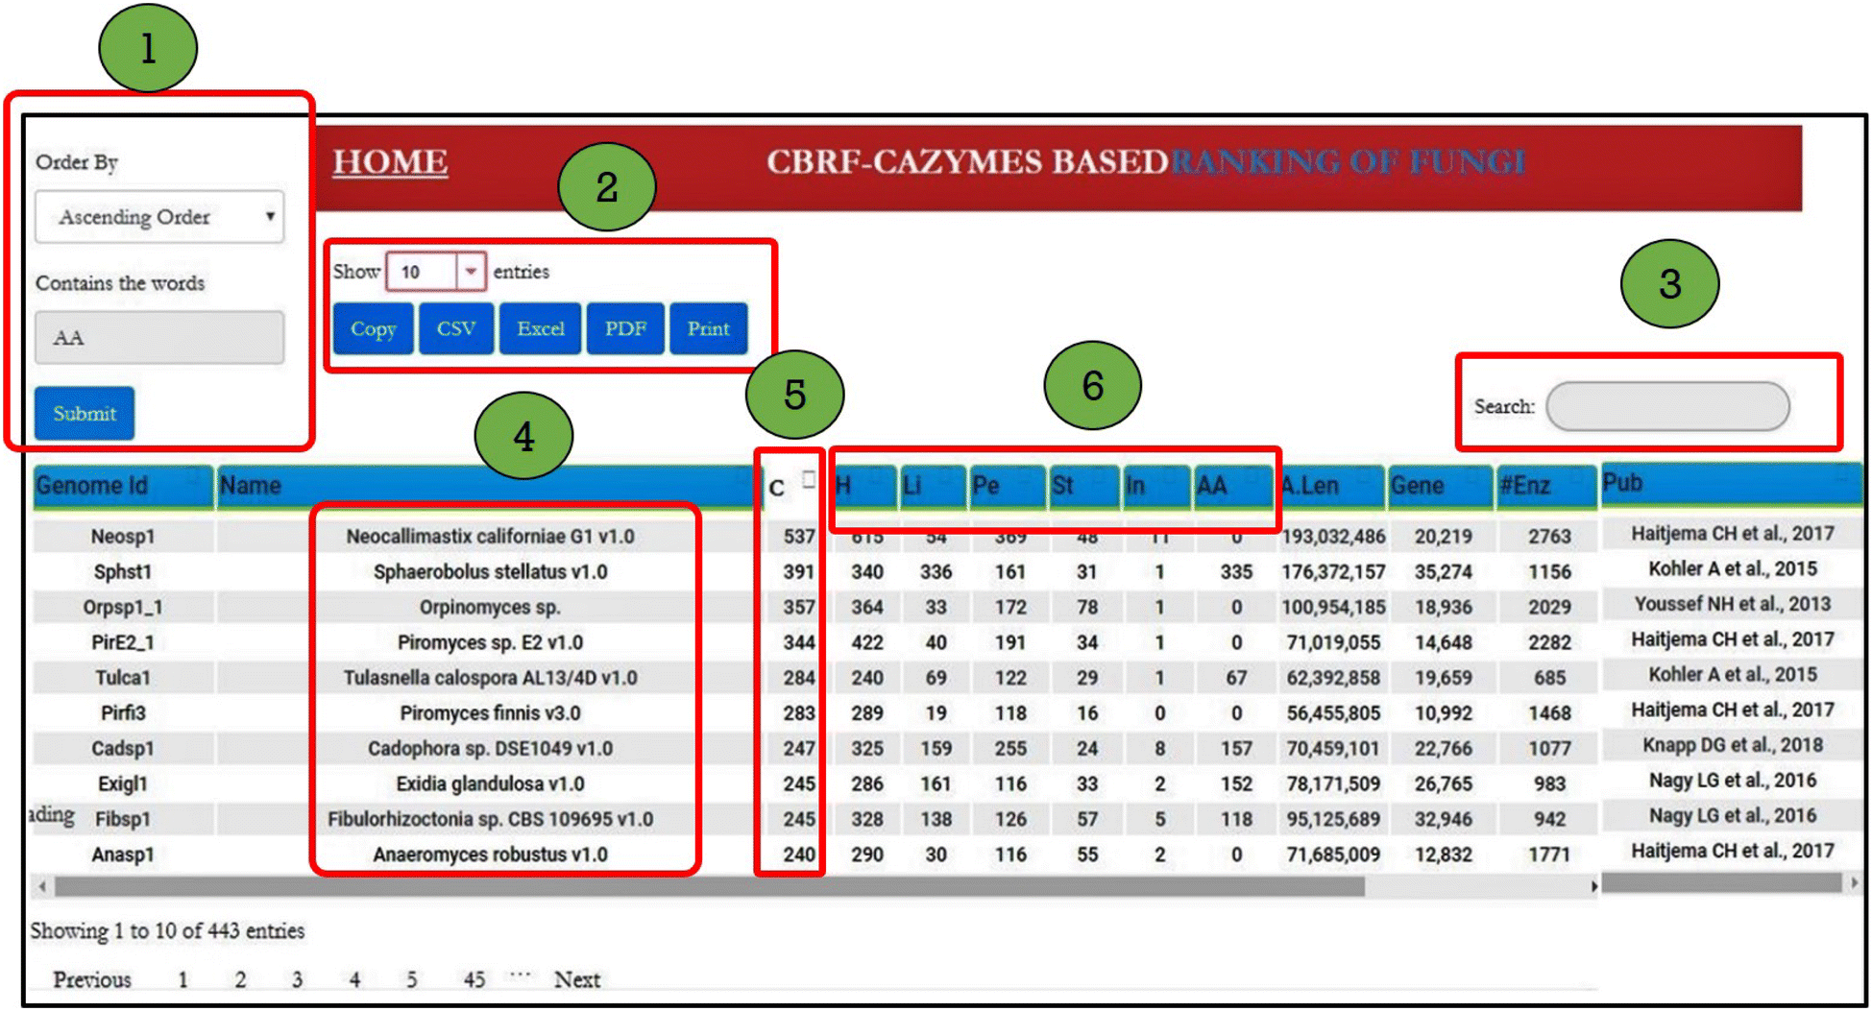This screenshot has width=1872, height=1011.
Task: Click publication Knapp DG et al., 2018
Action: (1733, 745)
